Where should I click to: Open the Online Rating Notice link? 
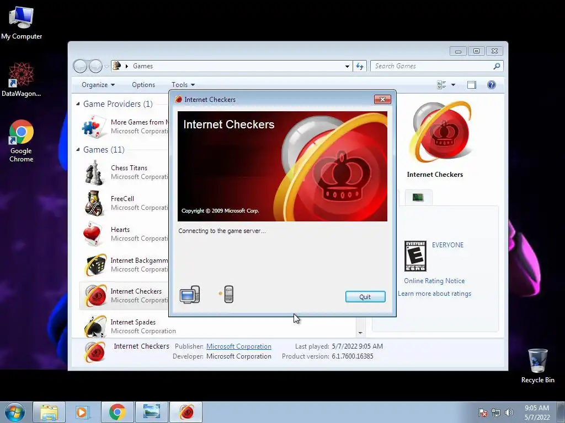434,281
